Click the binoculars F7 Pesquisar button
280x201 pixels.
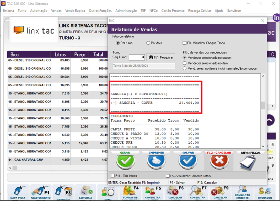click(161, 57)
